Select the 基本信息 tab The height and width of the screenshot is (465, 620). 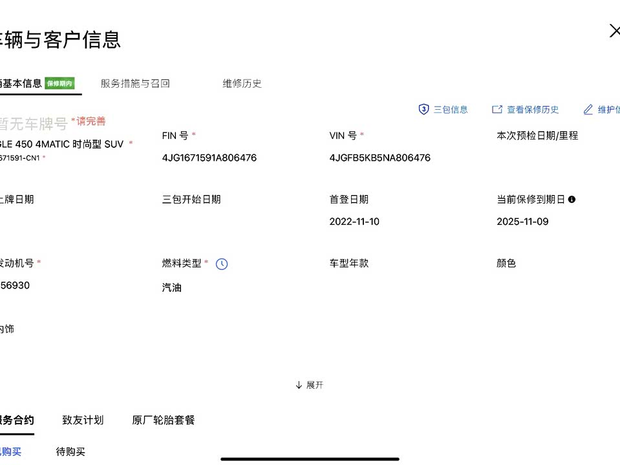[x=21, y=83]
